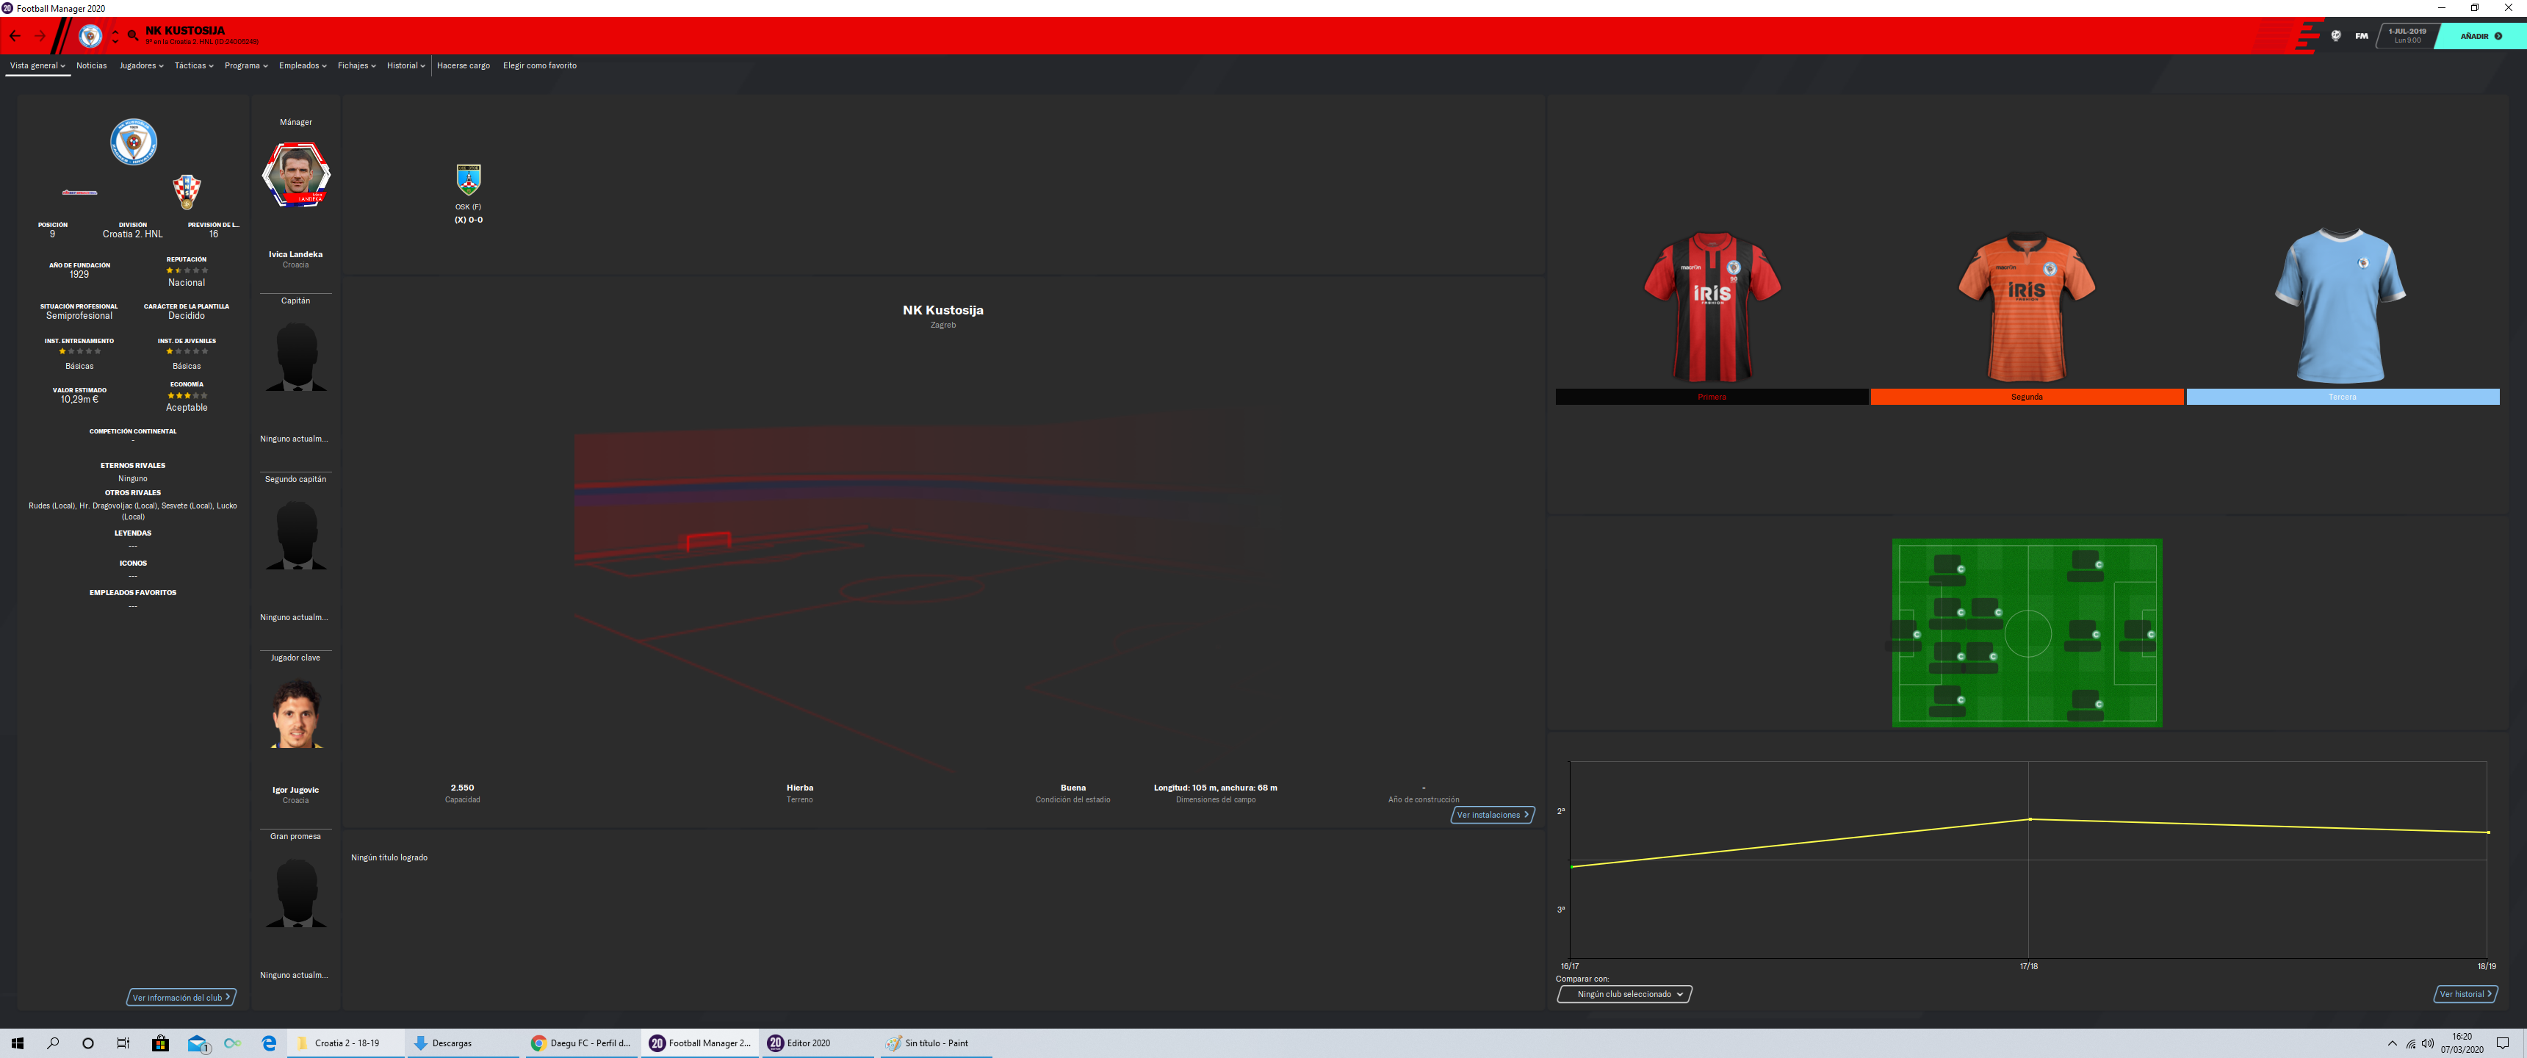Select the Segunda orange away kit shirt
This screenshot has width=2527, height=1058.
pyautogui.click(x=2027, y=307)
